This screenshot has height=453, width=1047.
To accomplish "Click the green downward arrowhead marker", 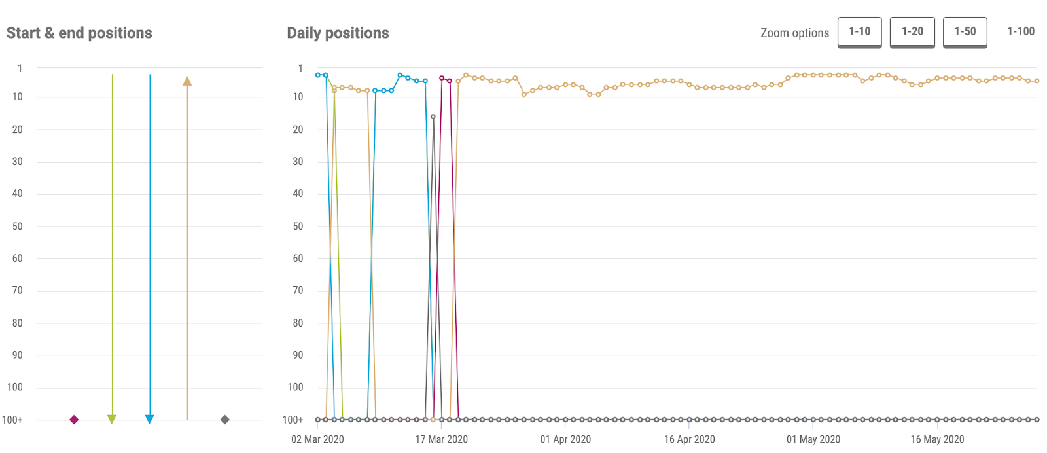I will click(x=112, y=419).
